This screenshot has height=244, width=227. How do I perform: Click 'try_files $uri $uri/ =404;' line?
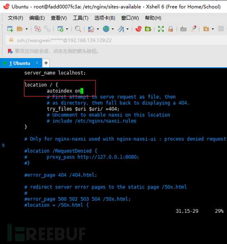tap(83, 109)
